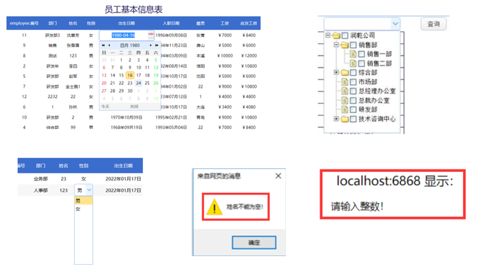Image resolution: width=477 pixels, height=271 pixels.
Task: Close the 来自网页的消息 dialog with the X
Action: pyautogui.click(x=278, y=176)
